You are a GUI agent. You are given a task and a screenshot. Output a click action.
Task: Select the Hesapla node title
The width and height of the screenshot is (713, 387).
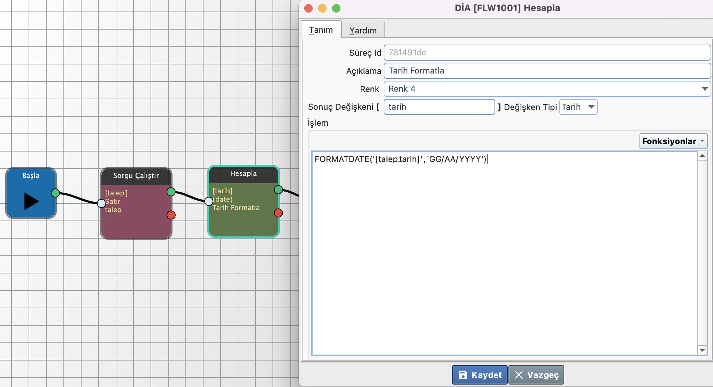click(x=243, y=174)
